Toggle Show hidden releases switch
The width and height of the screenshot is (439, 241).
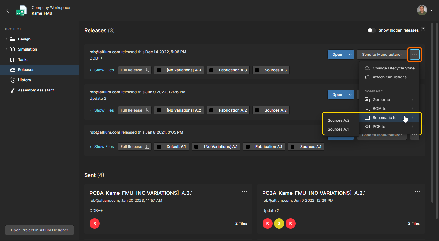tap(372, 30)
